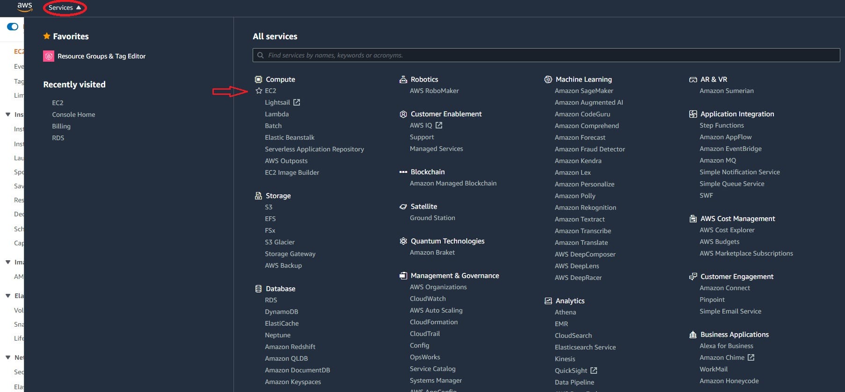Click the Machine Learning category icon
Screen dimensions: 845x392
click(548, 79)
